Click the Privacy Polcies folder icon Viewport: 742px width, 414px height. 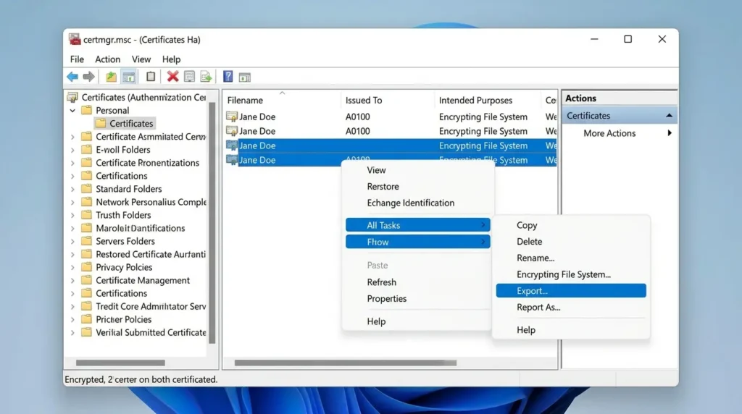coord(86,267)
